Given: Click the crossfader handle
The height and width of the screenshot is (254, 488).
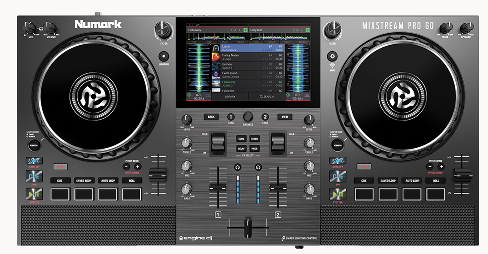Looking at the screenshot, I should [x=248, y=228].
